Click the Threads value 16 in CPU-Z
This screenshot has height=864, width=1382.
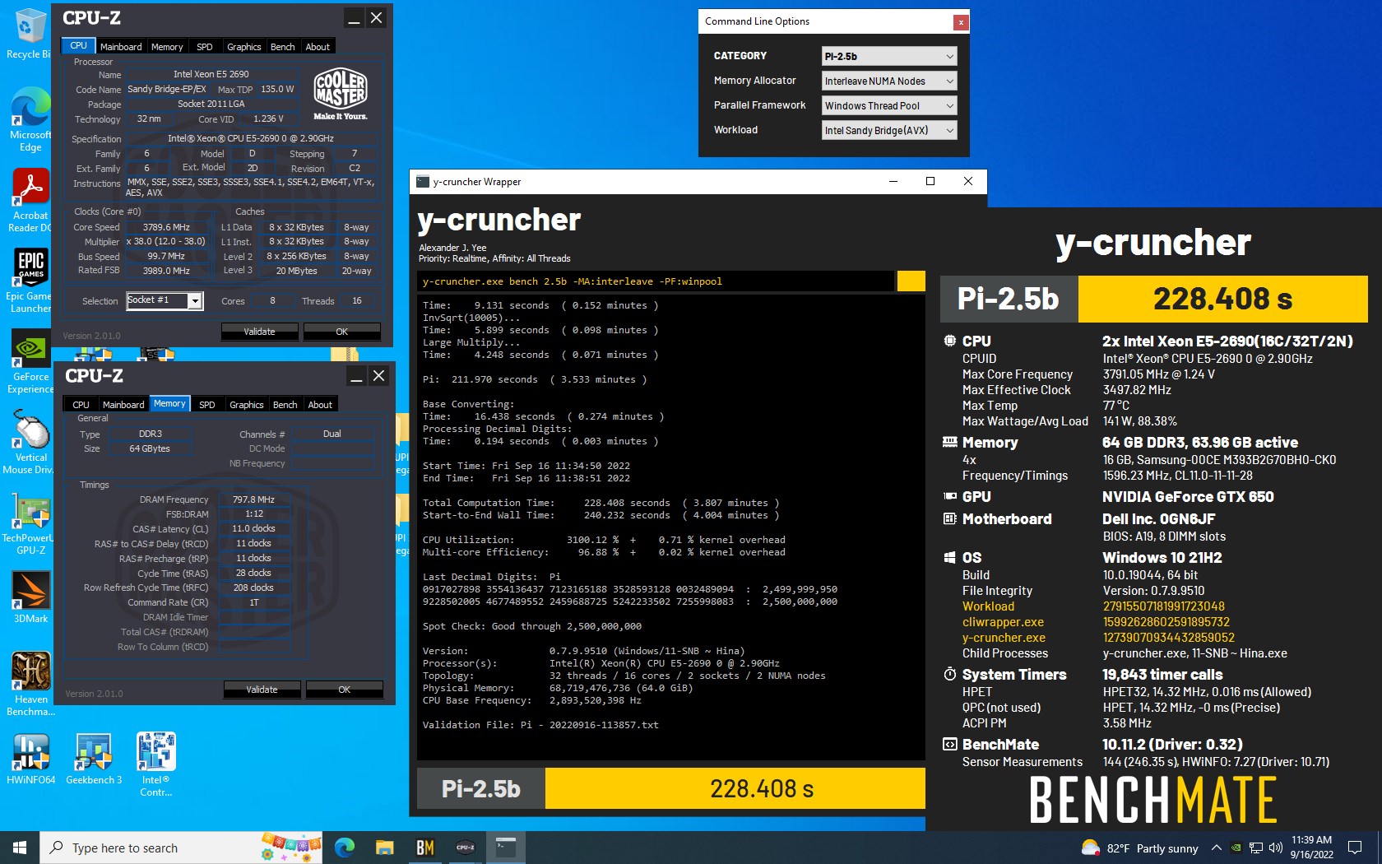pos(357,301)
